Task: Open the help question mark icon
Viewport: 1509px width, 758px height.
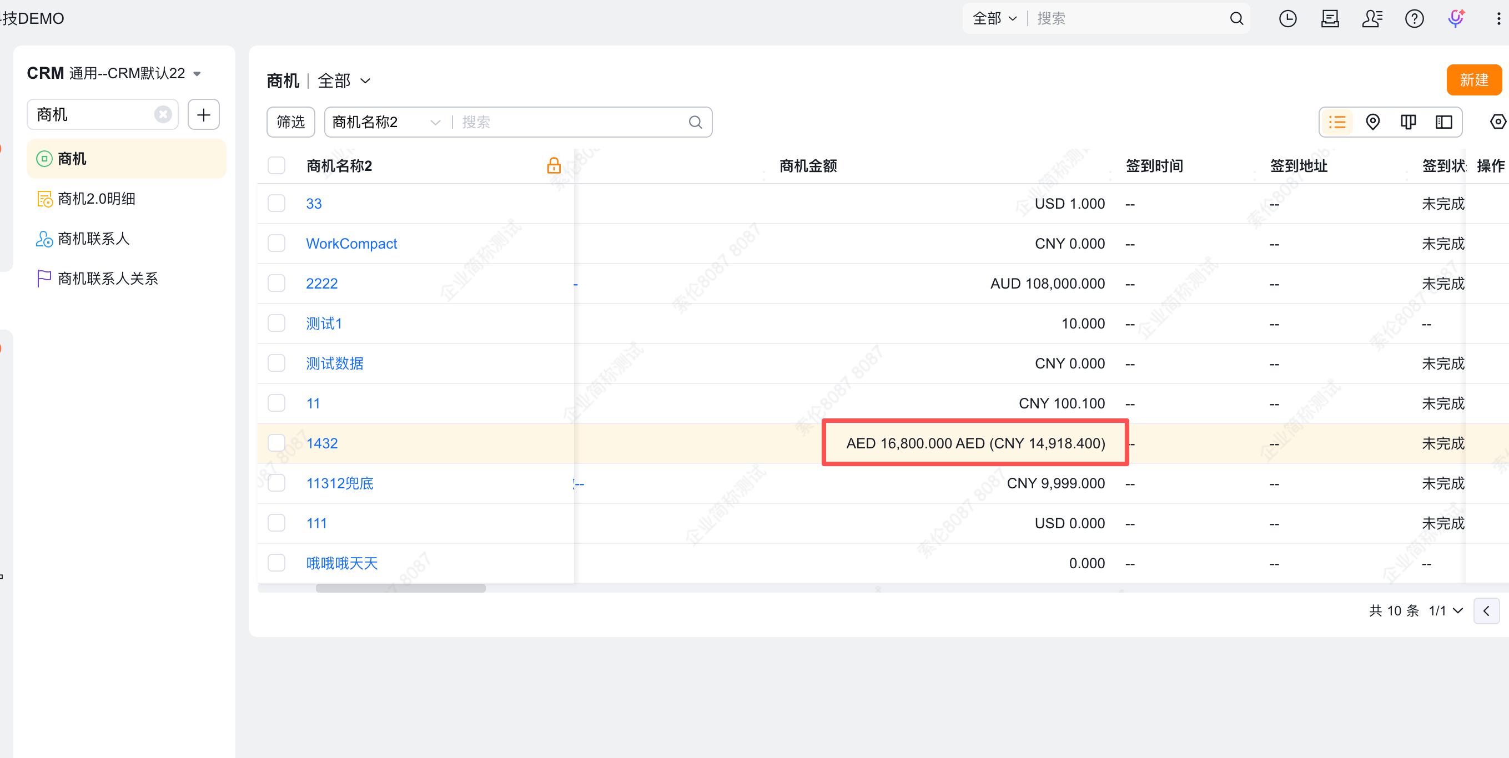Action: tap(1414, 19)
